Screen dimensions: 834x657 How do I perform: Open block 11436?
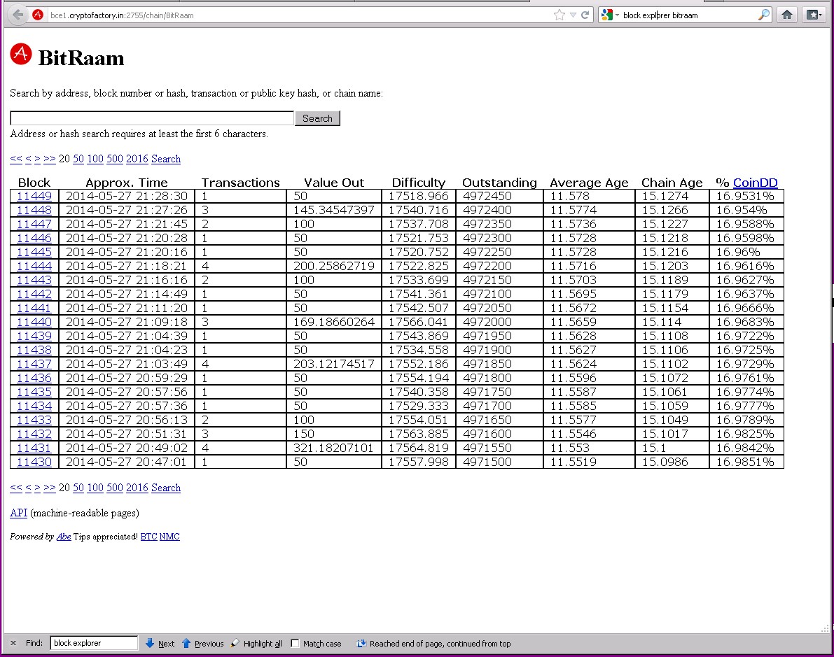[34, 378]
